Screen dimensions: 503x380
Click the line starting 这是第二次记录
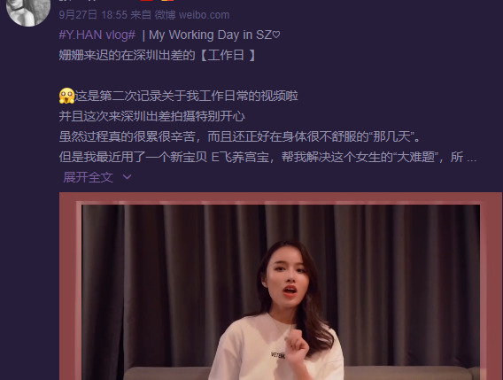point(186,96)
